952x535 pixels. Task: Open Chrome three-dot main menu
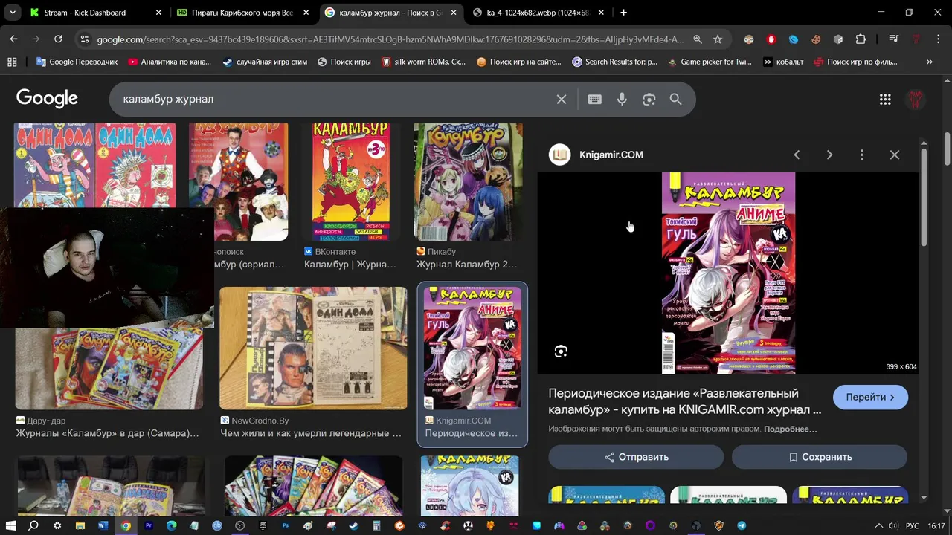coord(938,39)
